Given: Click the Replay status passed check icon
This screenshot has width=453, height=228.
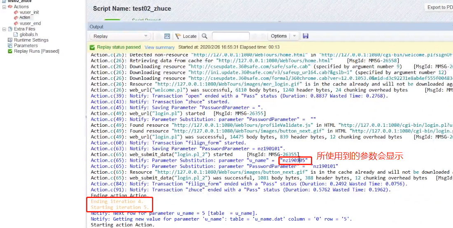Looking at the screenshot, I should [92, 47].
